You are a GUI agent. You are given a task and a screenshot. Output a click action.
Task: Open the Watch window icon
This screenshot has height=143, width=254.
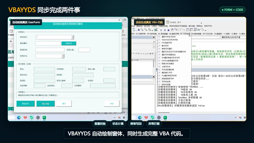click(x=195, y=30)
